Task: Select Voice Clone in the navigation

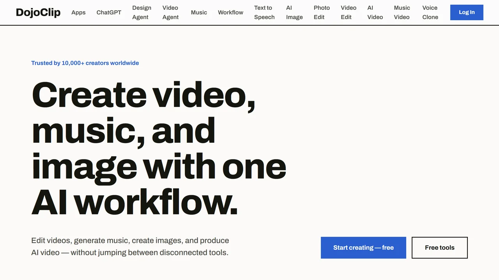Action: [x=430, y=12]
